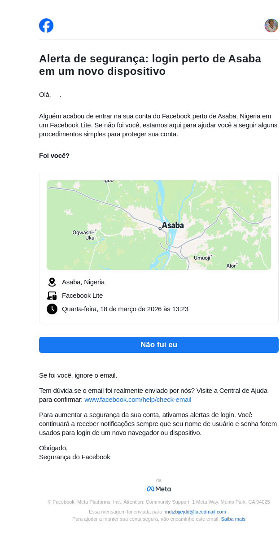Click the Ogwashi-Uku label on the map
Screen dimensions: 280x544
click(x=84, y=235)
